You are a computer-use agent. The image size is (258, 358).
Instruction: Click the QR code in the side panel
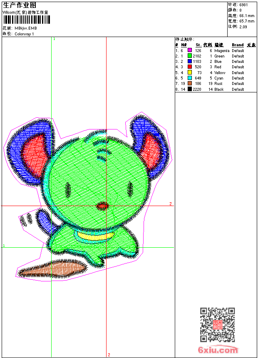(218, 325)
